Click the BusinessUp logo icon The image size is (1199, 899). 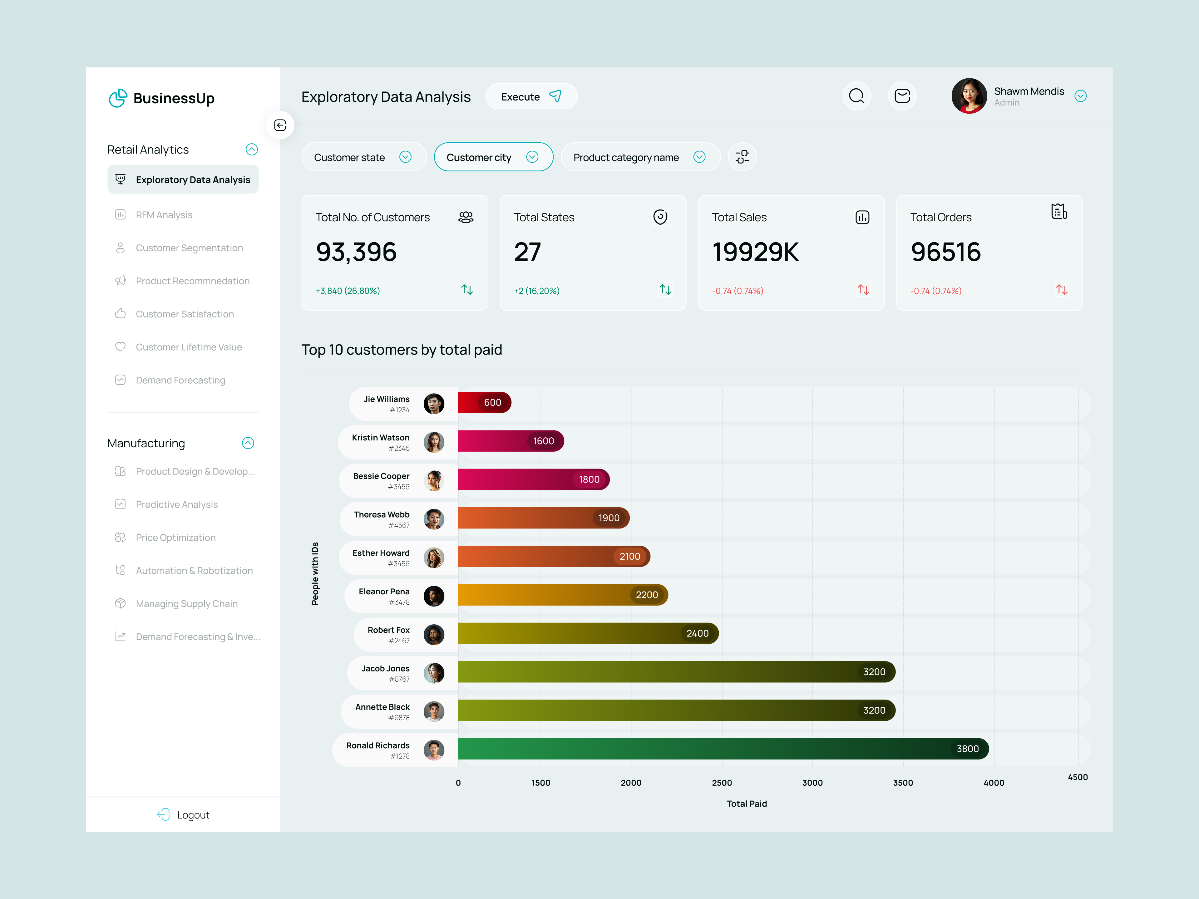pyautogui.click(x=118, y=98)
